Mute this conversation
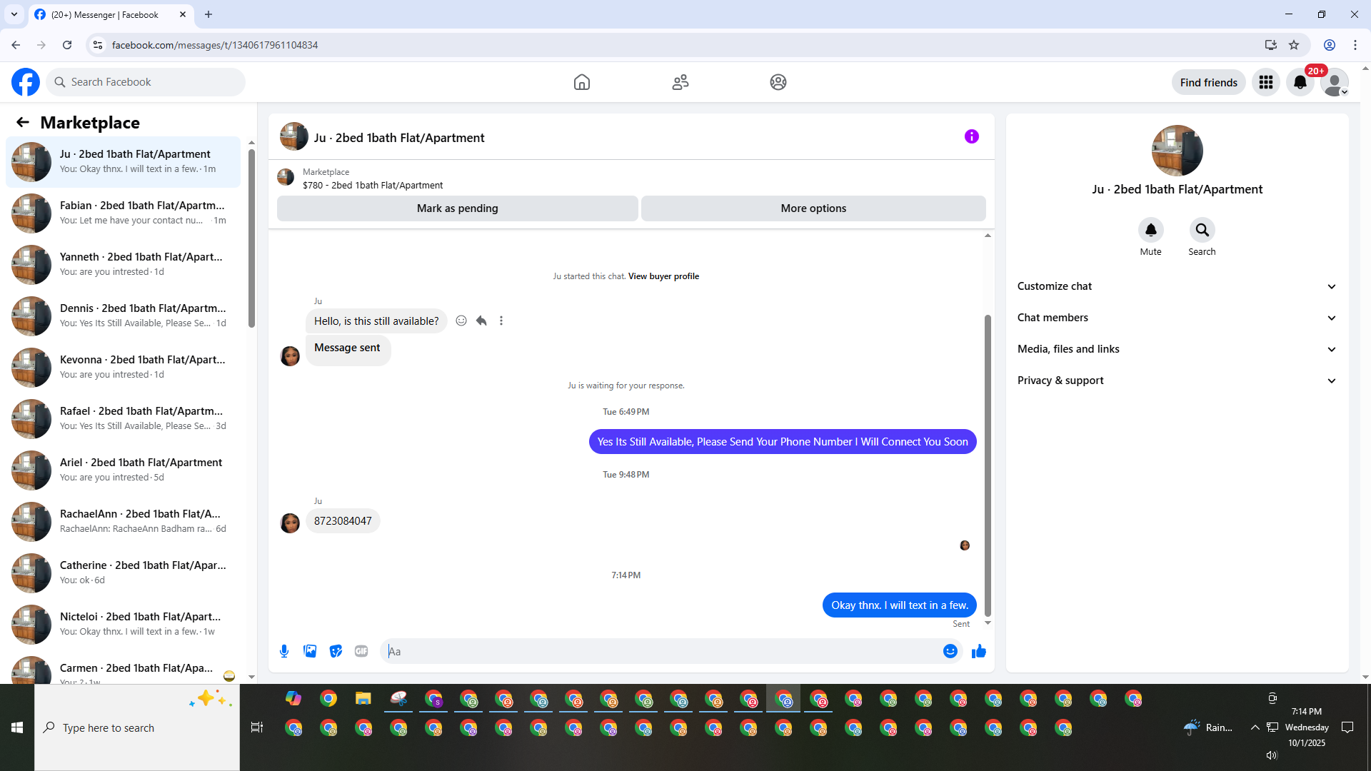The height and width of the screenshot is (771, 1371). click(1151, 230)
